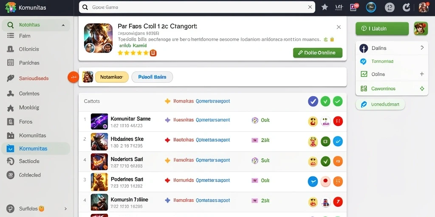Click the green I Uatein button
Viewport: 435px width, 217px height.
[382, 28]
